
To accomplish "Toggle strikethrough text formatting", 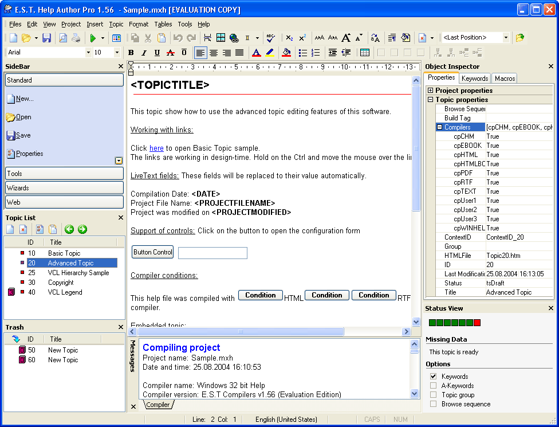I will [170, 53].
